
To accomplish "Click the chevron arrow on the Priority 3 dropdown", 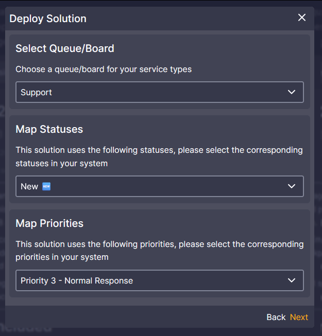I will 292,280.
